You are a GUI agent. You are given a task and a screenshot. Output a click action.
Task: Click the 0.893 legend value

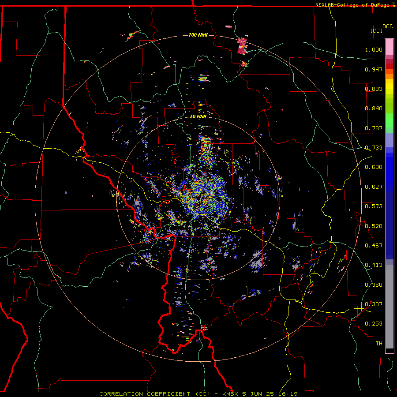(x=374, y=89)
